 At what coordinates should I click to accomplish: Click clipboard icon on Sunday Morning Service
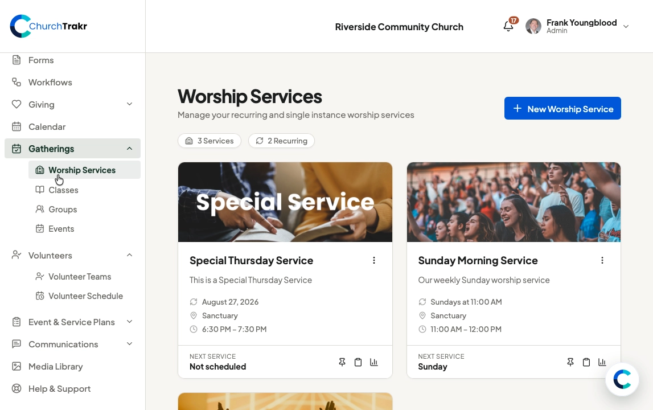(586, 362)
